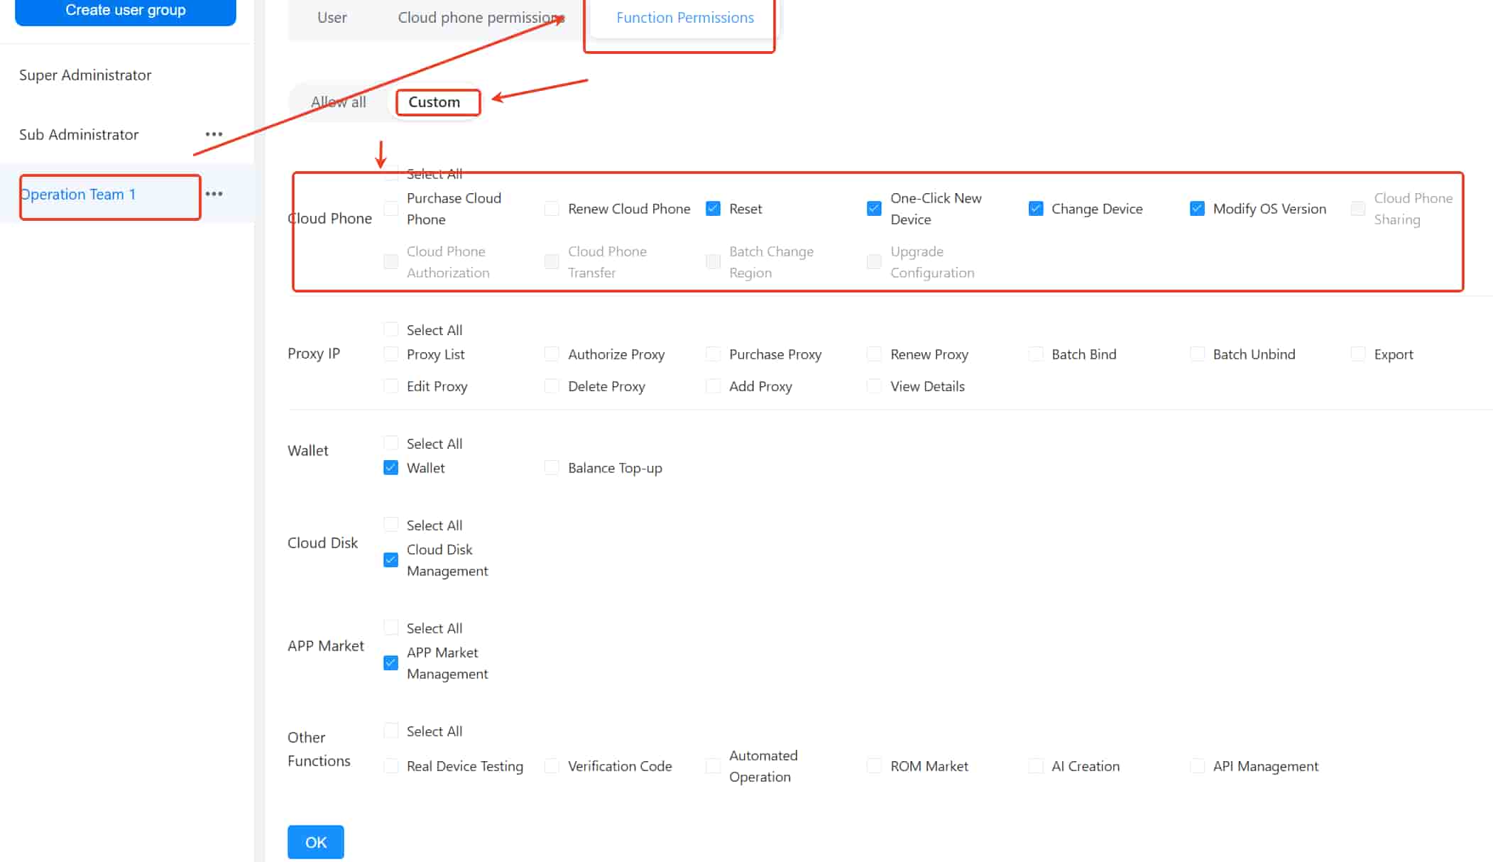The image size is (1493, 862).
Task: Open Sub Administrator three-dot options menu
Action: [x=214, y=134]
